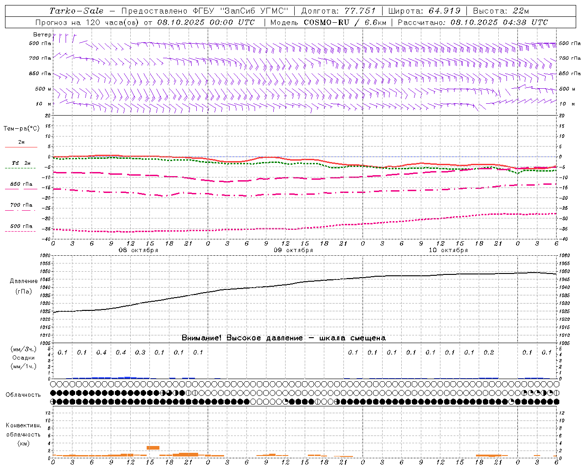Click the Осадки precipitation label
583x466 pixels.
click(x=24, y=358)
